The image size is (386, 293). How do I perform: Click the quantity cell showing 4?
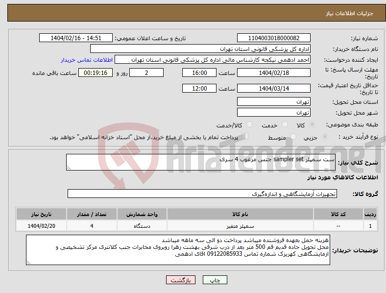point(92,225)
